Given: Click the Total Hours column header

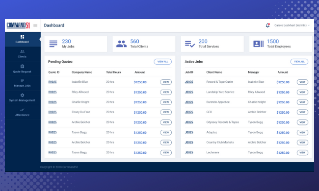Looking at the screenshot, I should point(113,72).
